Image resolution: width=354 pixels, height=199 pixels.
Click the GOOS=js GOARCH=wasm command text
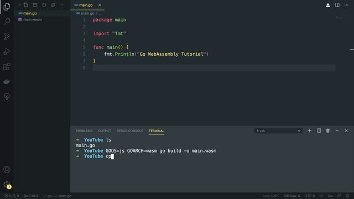coord(131,151)
